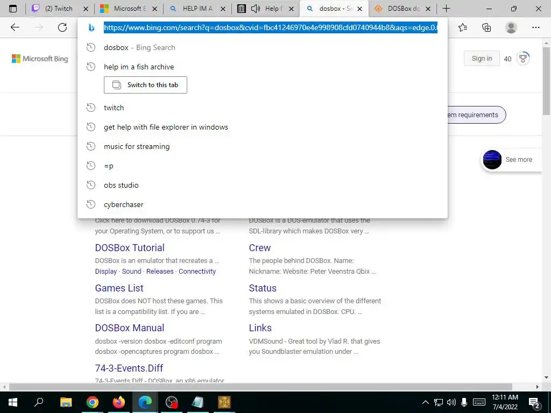This screenshot has width=551, height=413.
Task: Open the browser profile avatar
Action: (x=511, y=27)
